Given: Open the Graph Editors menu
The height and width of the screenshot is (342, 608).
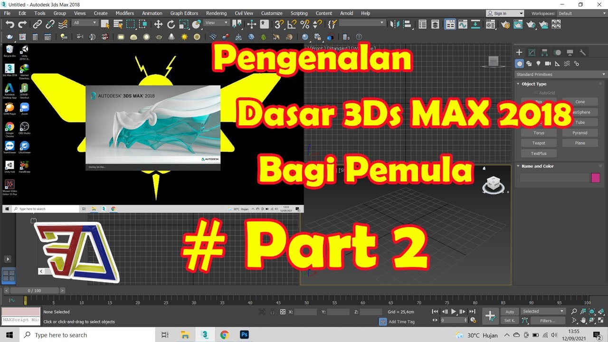Looking at the screenshot, I should pos(184,13).
